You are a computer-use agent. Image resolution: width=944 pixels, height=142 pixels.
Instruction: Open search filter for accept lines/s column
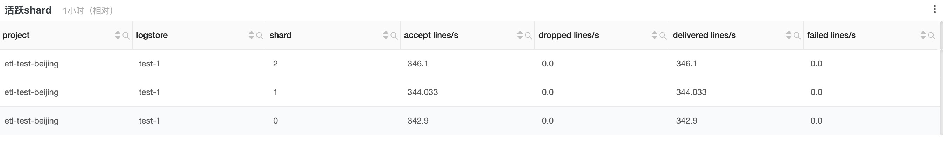click(x=528, y=36)
